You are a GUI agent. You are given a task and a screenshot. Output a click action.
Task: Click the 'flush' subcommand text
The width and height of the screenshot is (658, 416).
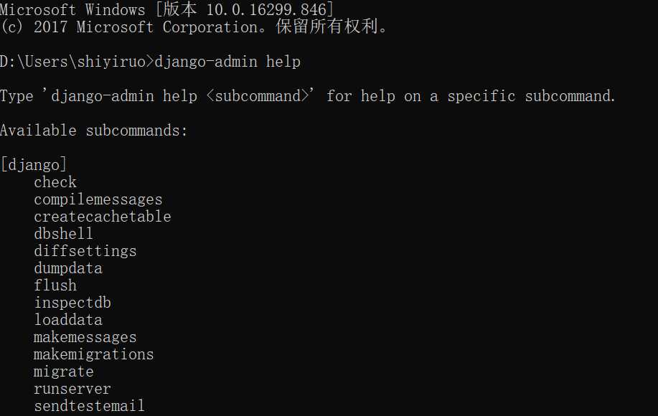pyautogui.click(x=55, y=285)
